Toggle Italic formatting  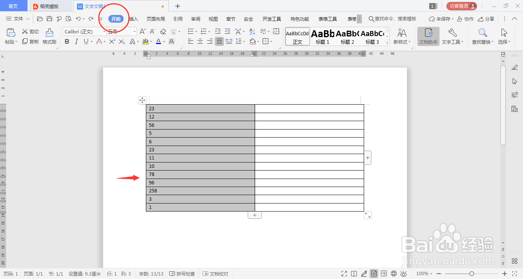77,41
